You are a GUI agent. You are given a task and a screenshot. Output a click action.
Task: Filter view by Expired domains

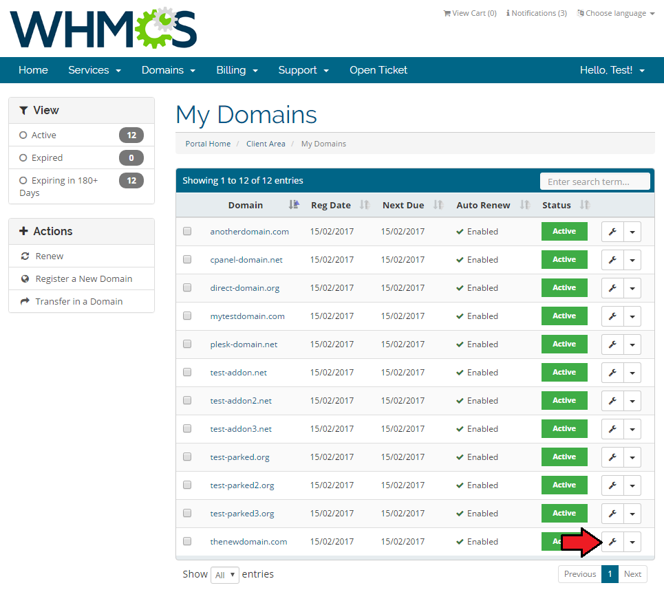pos(81,158)
